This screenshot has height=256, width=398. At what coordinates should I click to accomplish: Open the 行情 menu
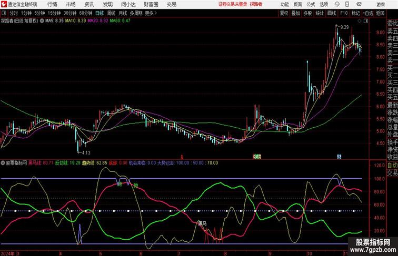click(52, 4)
